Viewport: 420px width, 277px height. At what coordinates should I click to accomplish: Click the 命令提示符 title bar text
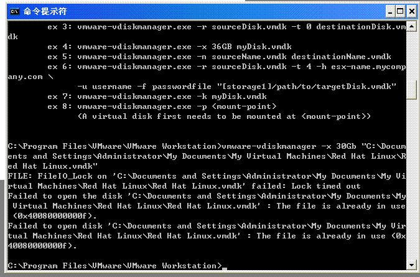tap(45, 11)
